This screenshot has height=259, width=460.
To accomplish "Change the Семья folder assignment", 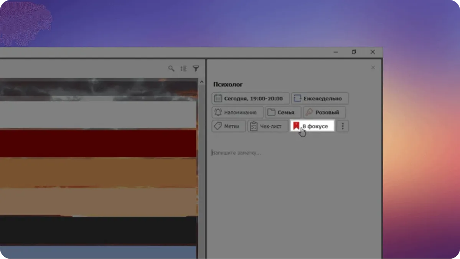I will (283, 112).
